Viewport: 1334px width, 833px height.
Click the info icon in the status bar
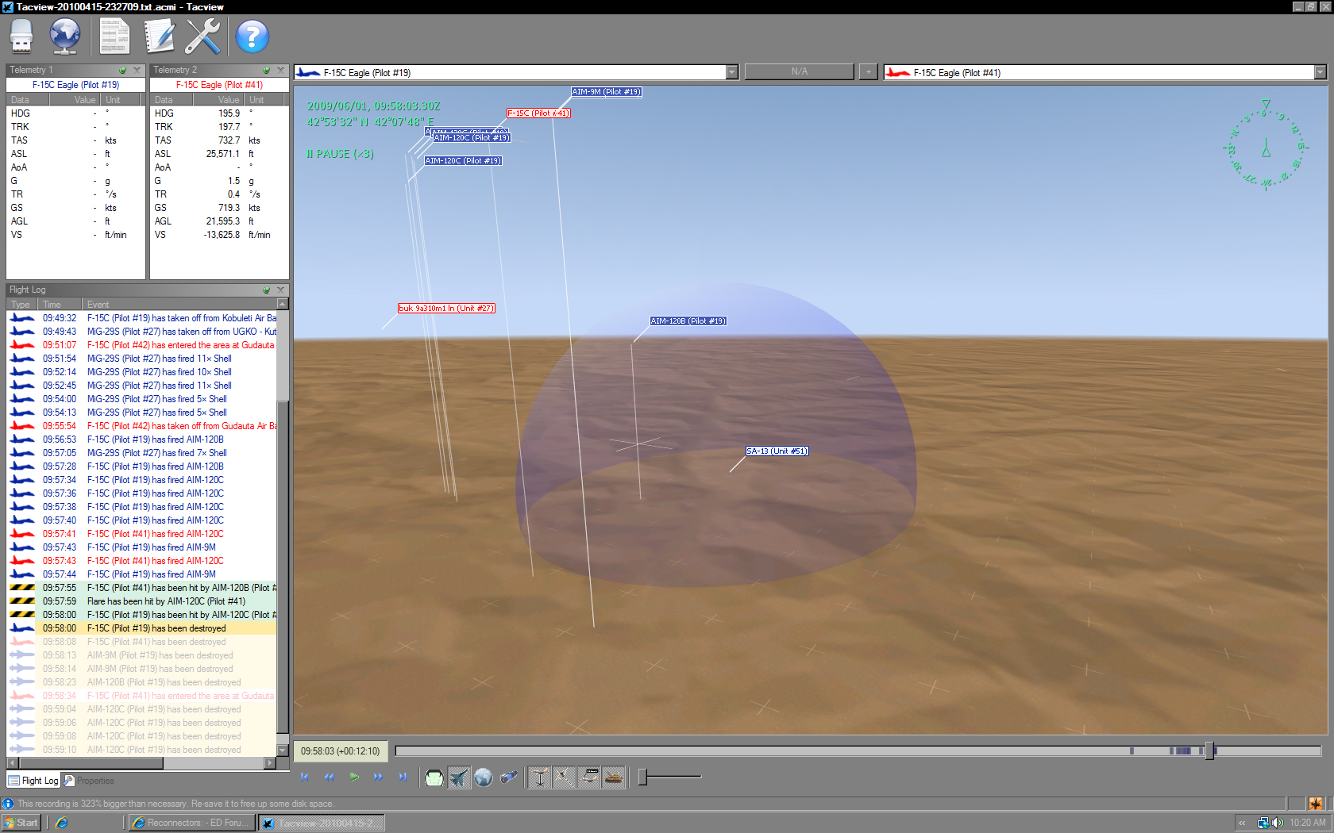[8, 804]
